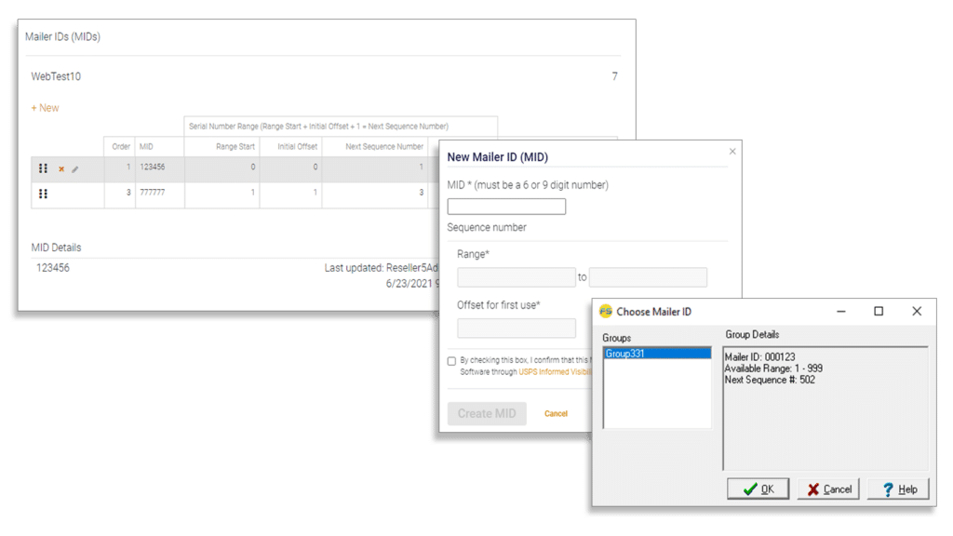Click the Offset for first use field
Screen dimensions: 953x536
pos(516,328)
